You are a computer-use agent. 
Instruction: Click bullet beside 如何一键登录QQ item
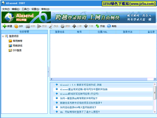coord(57,98)
